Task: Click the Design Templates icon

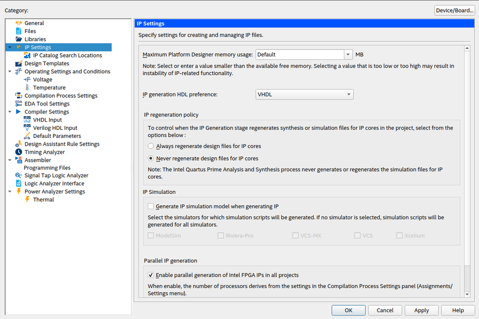Action: tap(19, 63)
